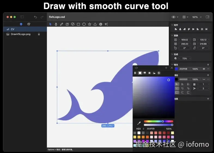This screenshot has width=214, height=153.
Task: Align objects to vertical middle
Action: (193, 29)
